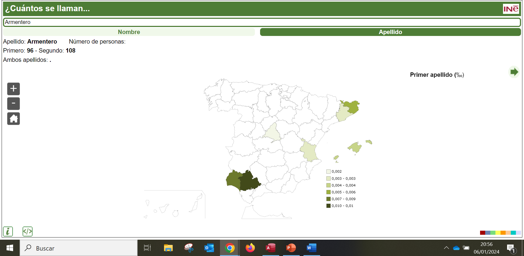Expand hidden system tray icons
524x256 pixels.
point(446,248)
